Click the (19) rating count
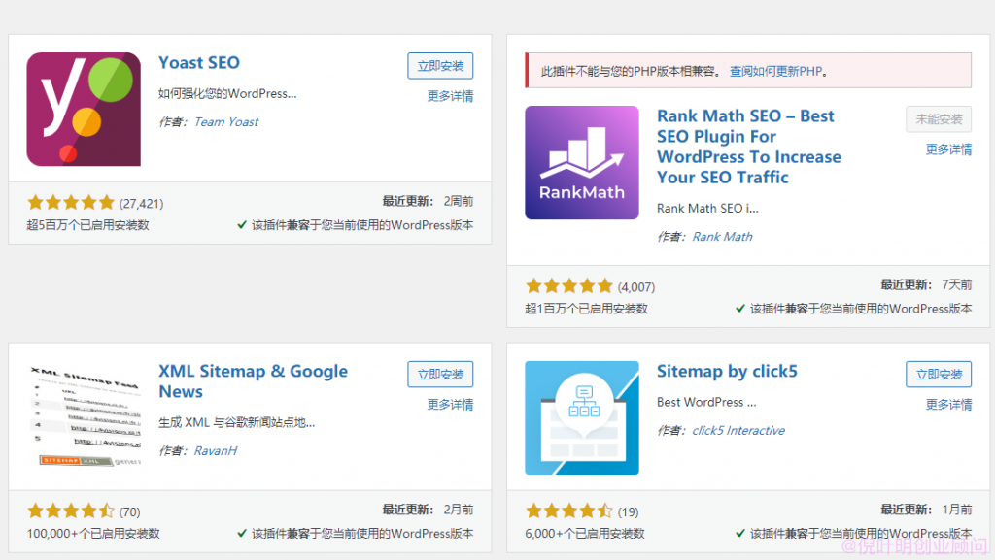 pos(629,511)
